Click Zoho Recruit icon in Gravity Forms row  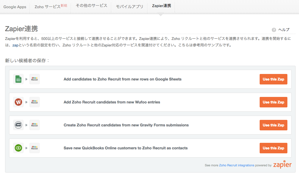35,125
